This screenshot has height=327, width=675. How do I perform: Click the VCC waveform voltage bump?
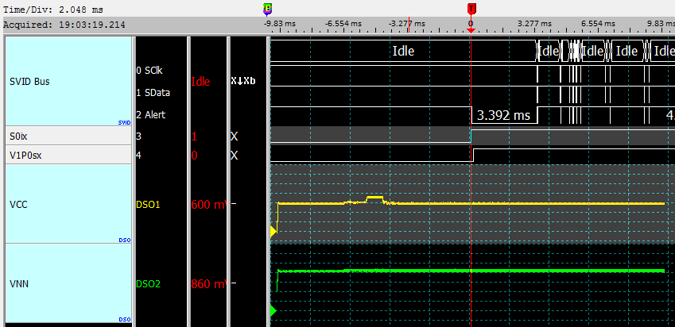click(x=374, y=198)
